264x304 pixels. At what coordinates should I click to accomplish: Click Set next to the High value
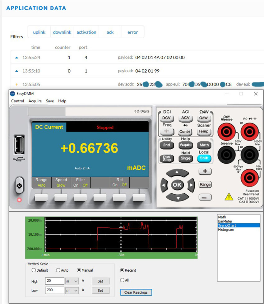coord(100,281)
